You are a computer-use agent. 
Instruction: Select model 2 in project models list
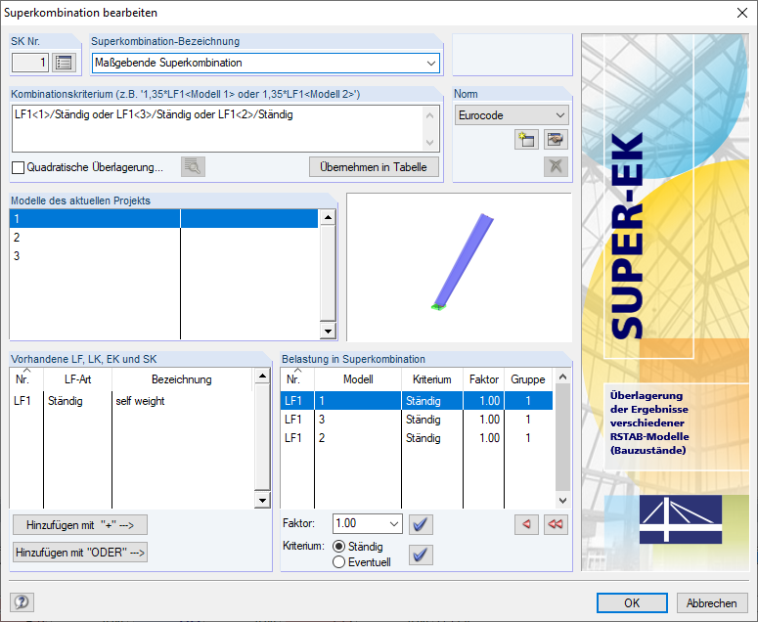(164, 238)
